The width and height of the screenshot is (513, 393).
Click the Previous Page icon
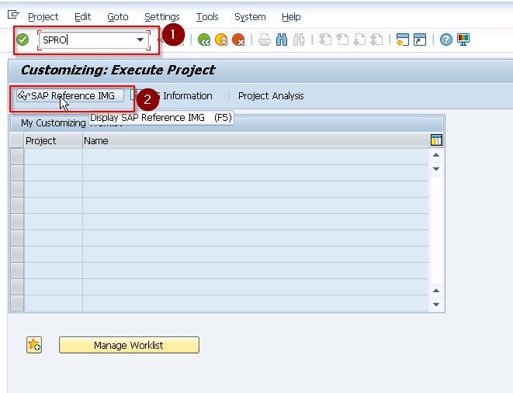click(342, 40)
